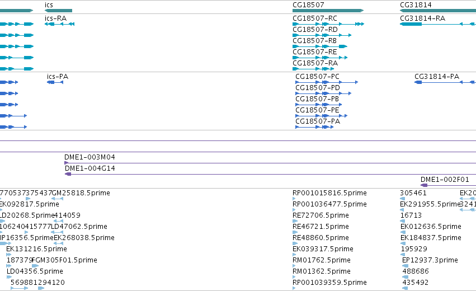The height and width of the screenshot is (291, 476).
Task: Select clone DME1-004G14
Action: coord(90,168)
